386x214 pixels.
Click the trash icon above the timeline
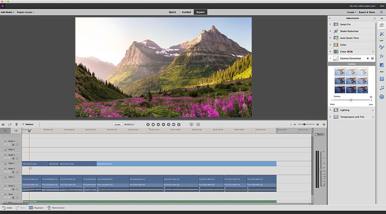pos(16,125)
